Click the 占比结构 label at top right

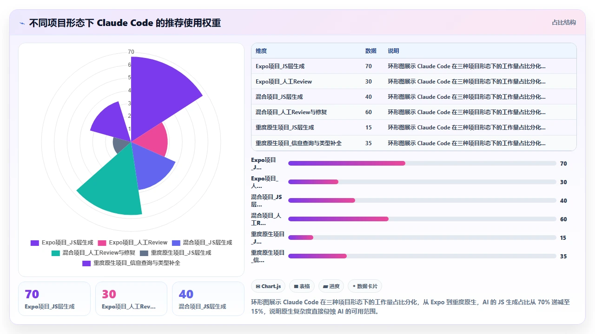563,22
